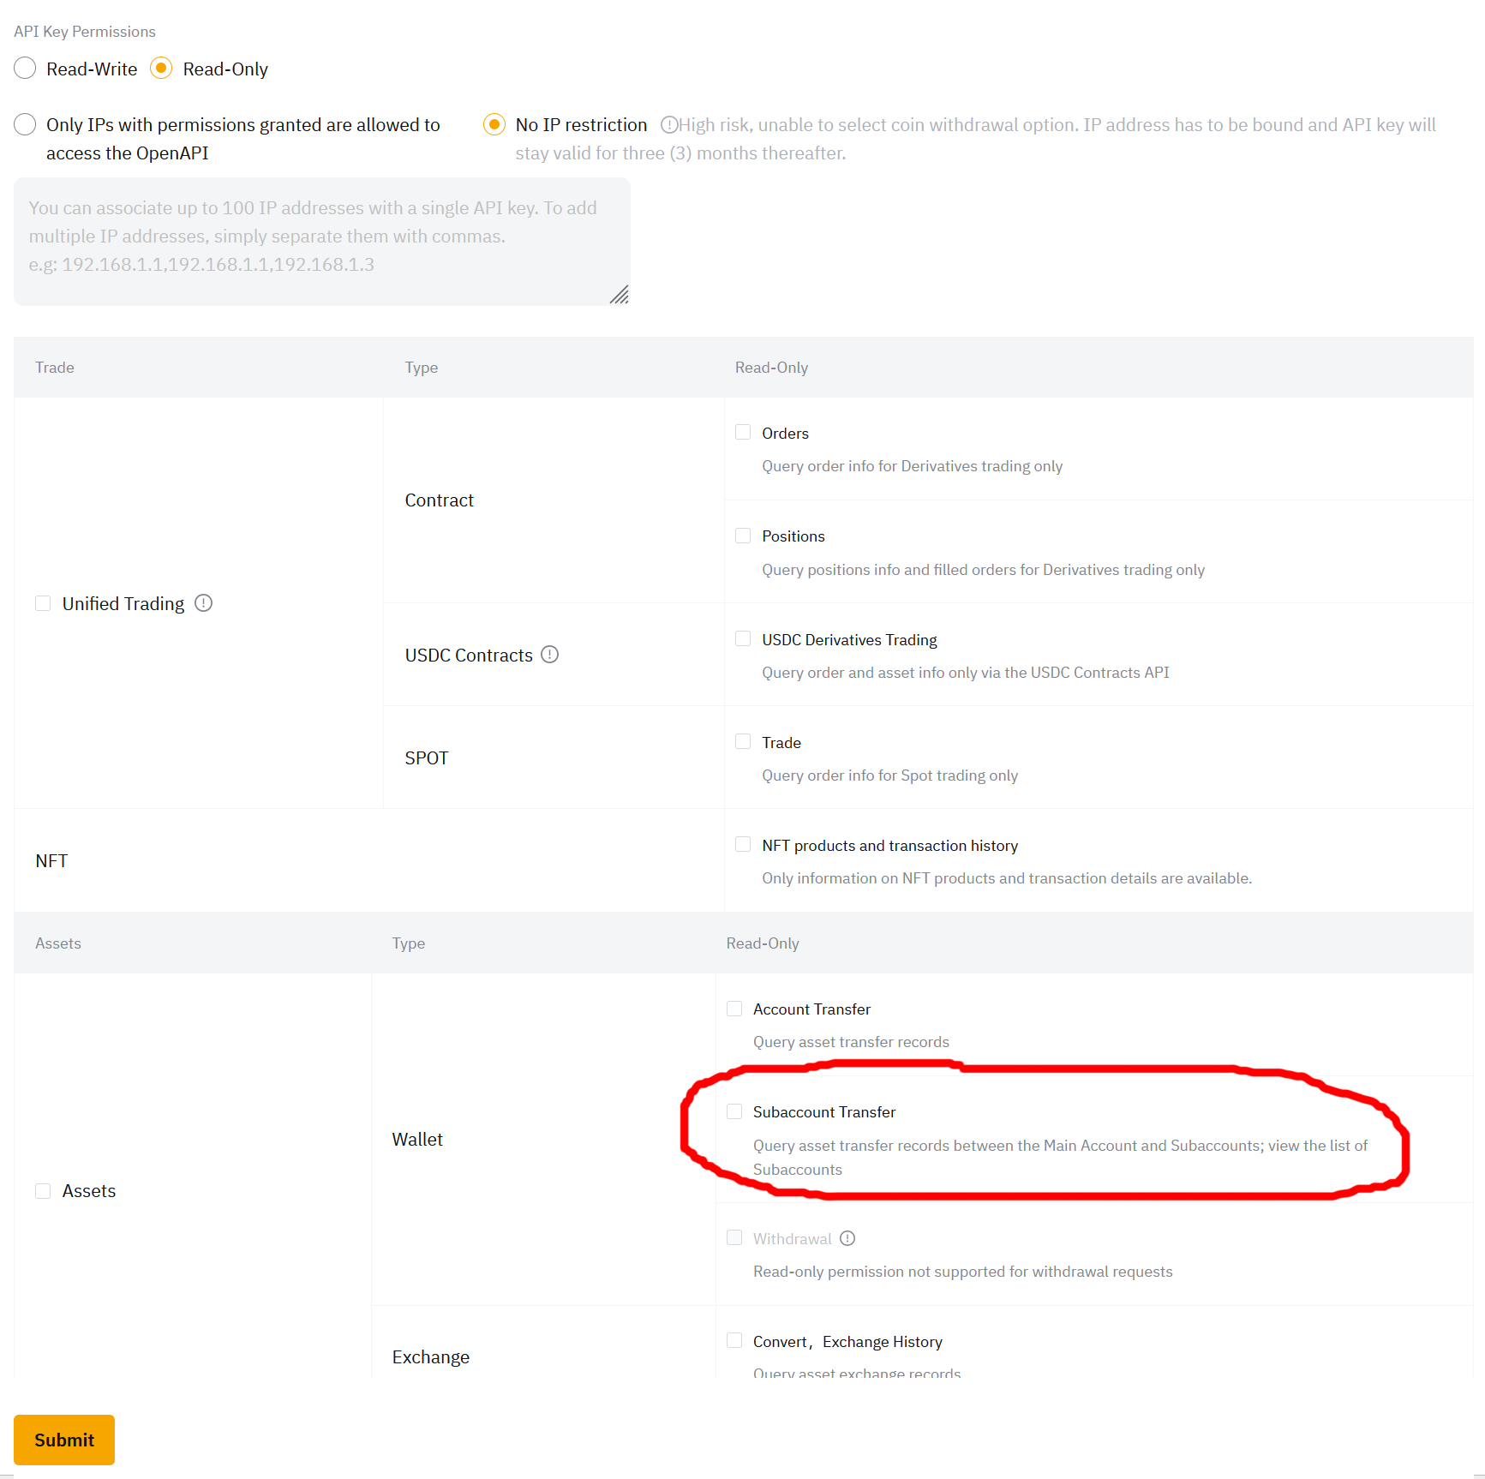1485x1479 pixels.
Task: Check NFT products and transaction history
Action: pos(743,845)
